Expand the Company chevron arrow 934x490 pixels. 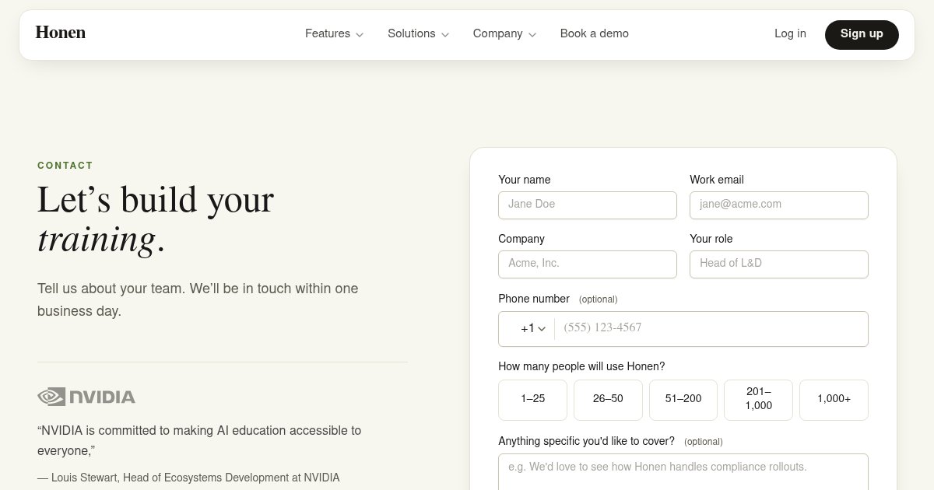[x=532, y=34]
